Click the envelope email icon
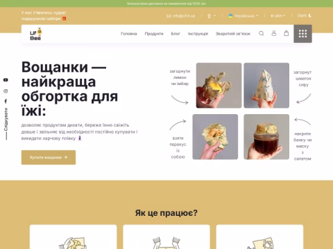 (x=169, y=16)
